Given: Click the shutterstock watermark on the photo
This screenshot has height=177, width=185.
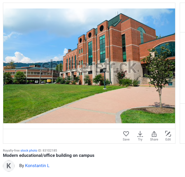Looking at the screenshot, I should pyautogui.click(x=89, y=67).
